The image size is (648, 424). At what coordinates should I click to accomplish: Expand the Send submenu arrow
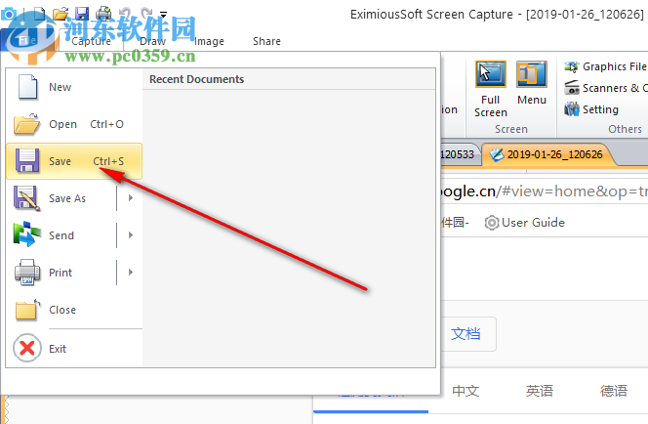(x=130, y=234)
